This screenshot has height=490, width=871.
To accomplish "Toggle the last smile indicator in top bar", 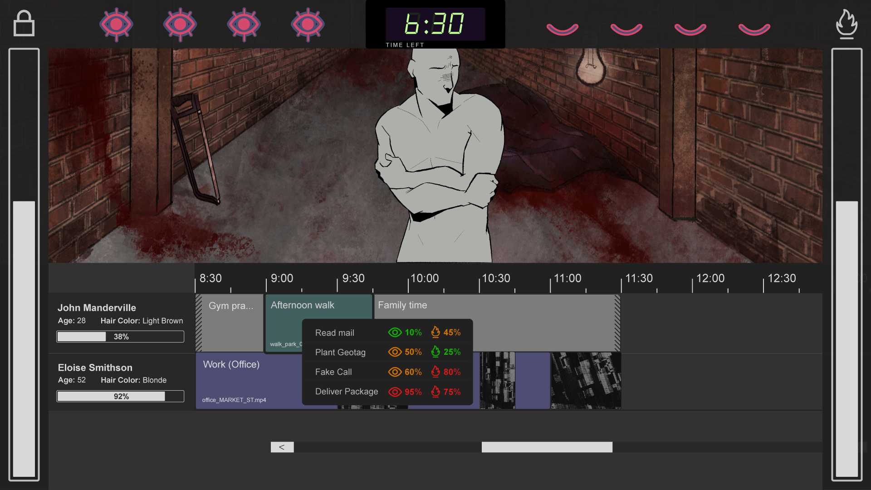I will click(x=754, y=28).
